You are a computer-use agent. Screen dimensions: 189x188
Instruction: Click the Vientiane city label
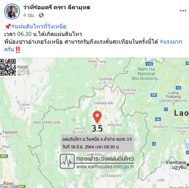click(x=176, y=163)
